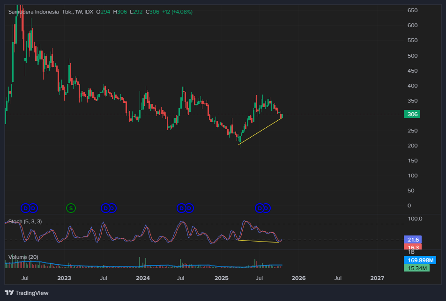
Task: Click the red 16.3 Stoch value tag
Action: [x=412, y=247]
